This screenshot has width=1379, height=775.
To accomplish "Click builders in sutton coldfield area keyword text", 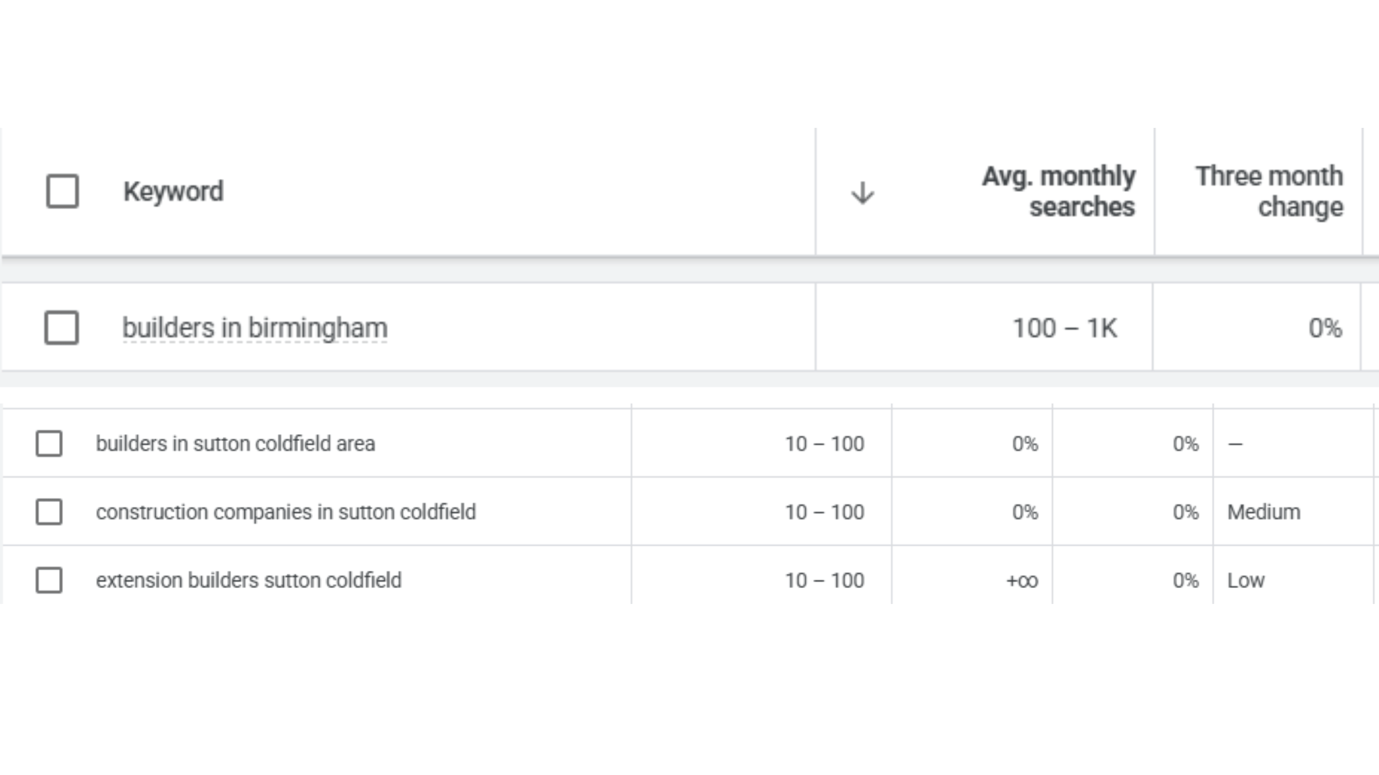I will [x=235, y=443].
